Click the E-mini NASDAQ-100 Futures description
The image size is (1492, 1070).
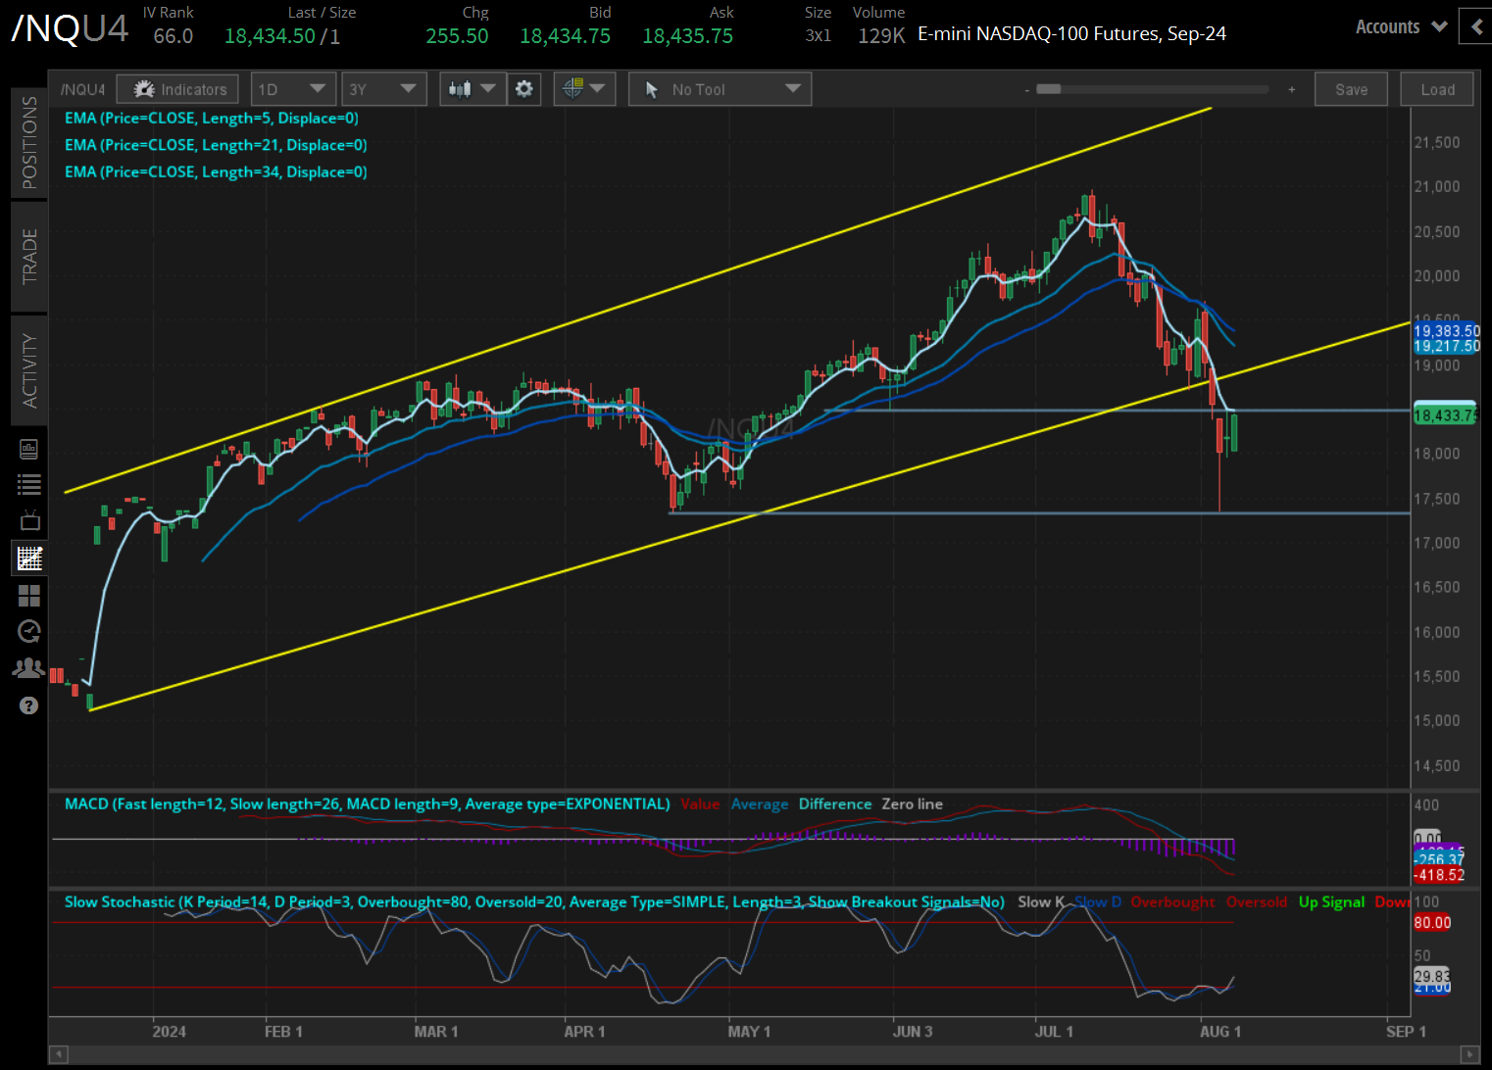(x=1071, y=34)
